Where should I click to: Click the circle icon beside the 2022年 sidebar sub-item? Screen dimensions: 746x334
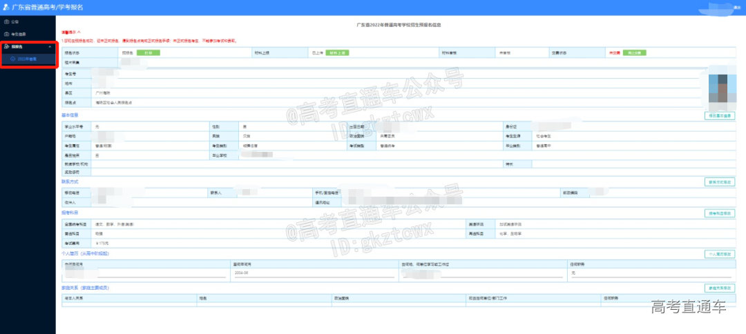[12, 59]
